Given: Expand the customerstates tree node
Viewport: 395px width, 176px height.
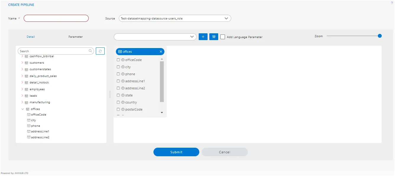Looking at the screenshot, I should 22,69.
